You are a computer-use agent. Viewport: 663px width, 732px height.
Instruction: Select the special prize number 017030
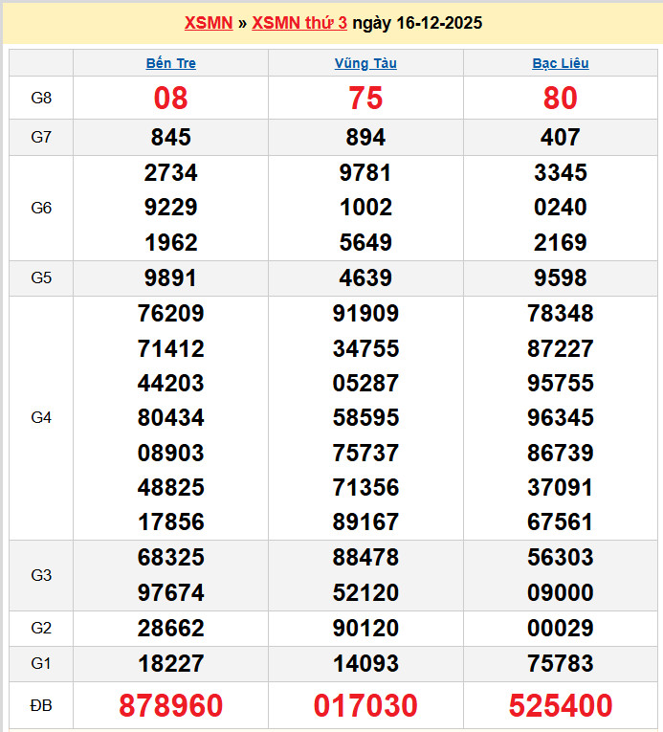365,706
